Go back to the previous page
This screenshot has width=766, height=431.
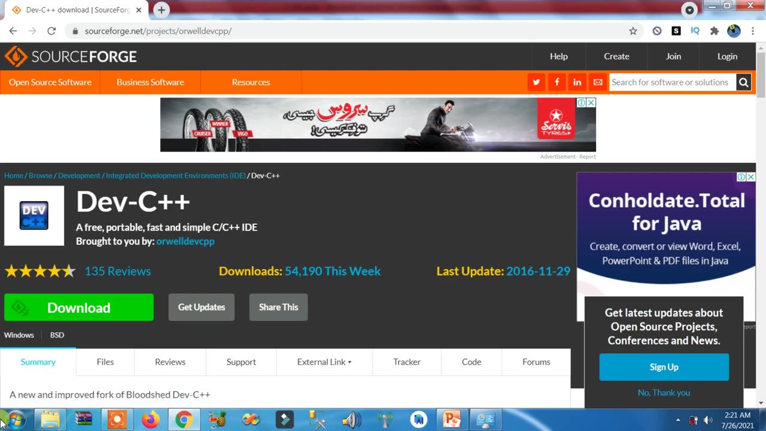coord(13,31)
